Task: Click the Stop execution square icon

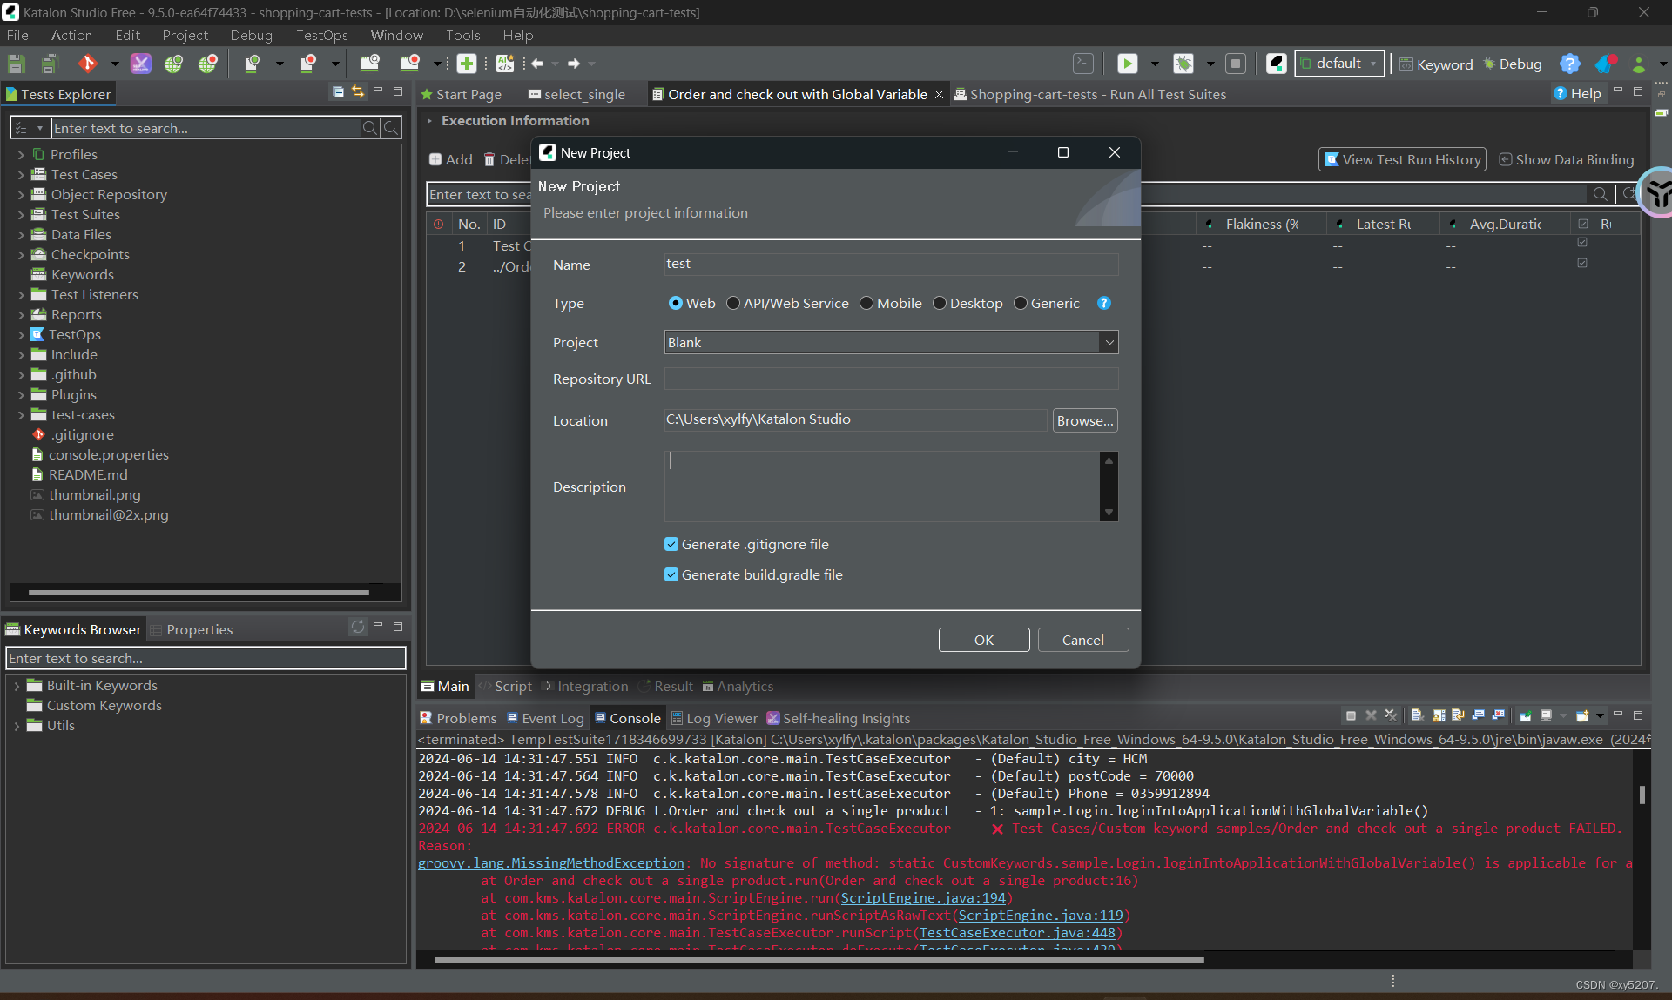Action: coord(1235,64)
